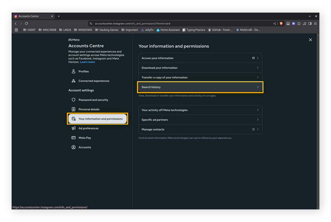Open a new browser tab
The width and height of the screenshot is (331, 222).
(59, 16)
